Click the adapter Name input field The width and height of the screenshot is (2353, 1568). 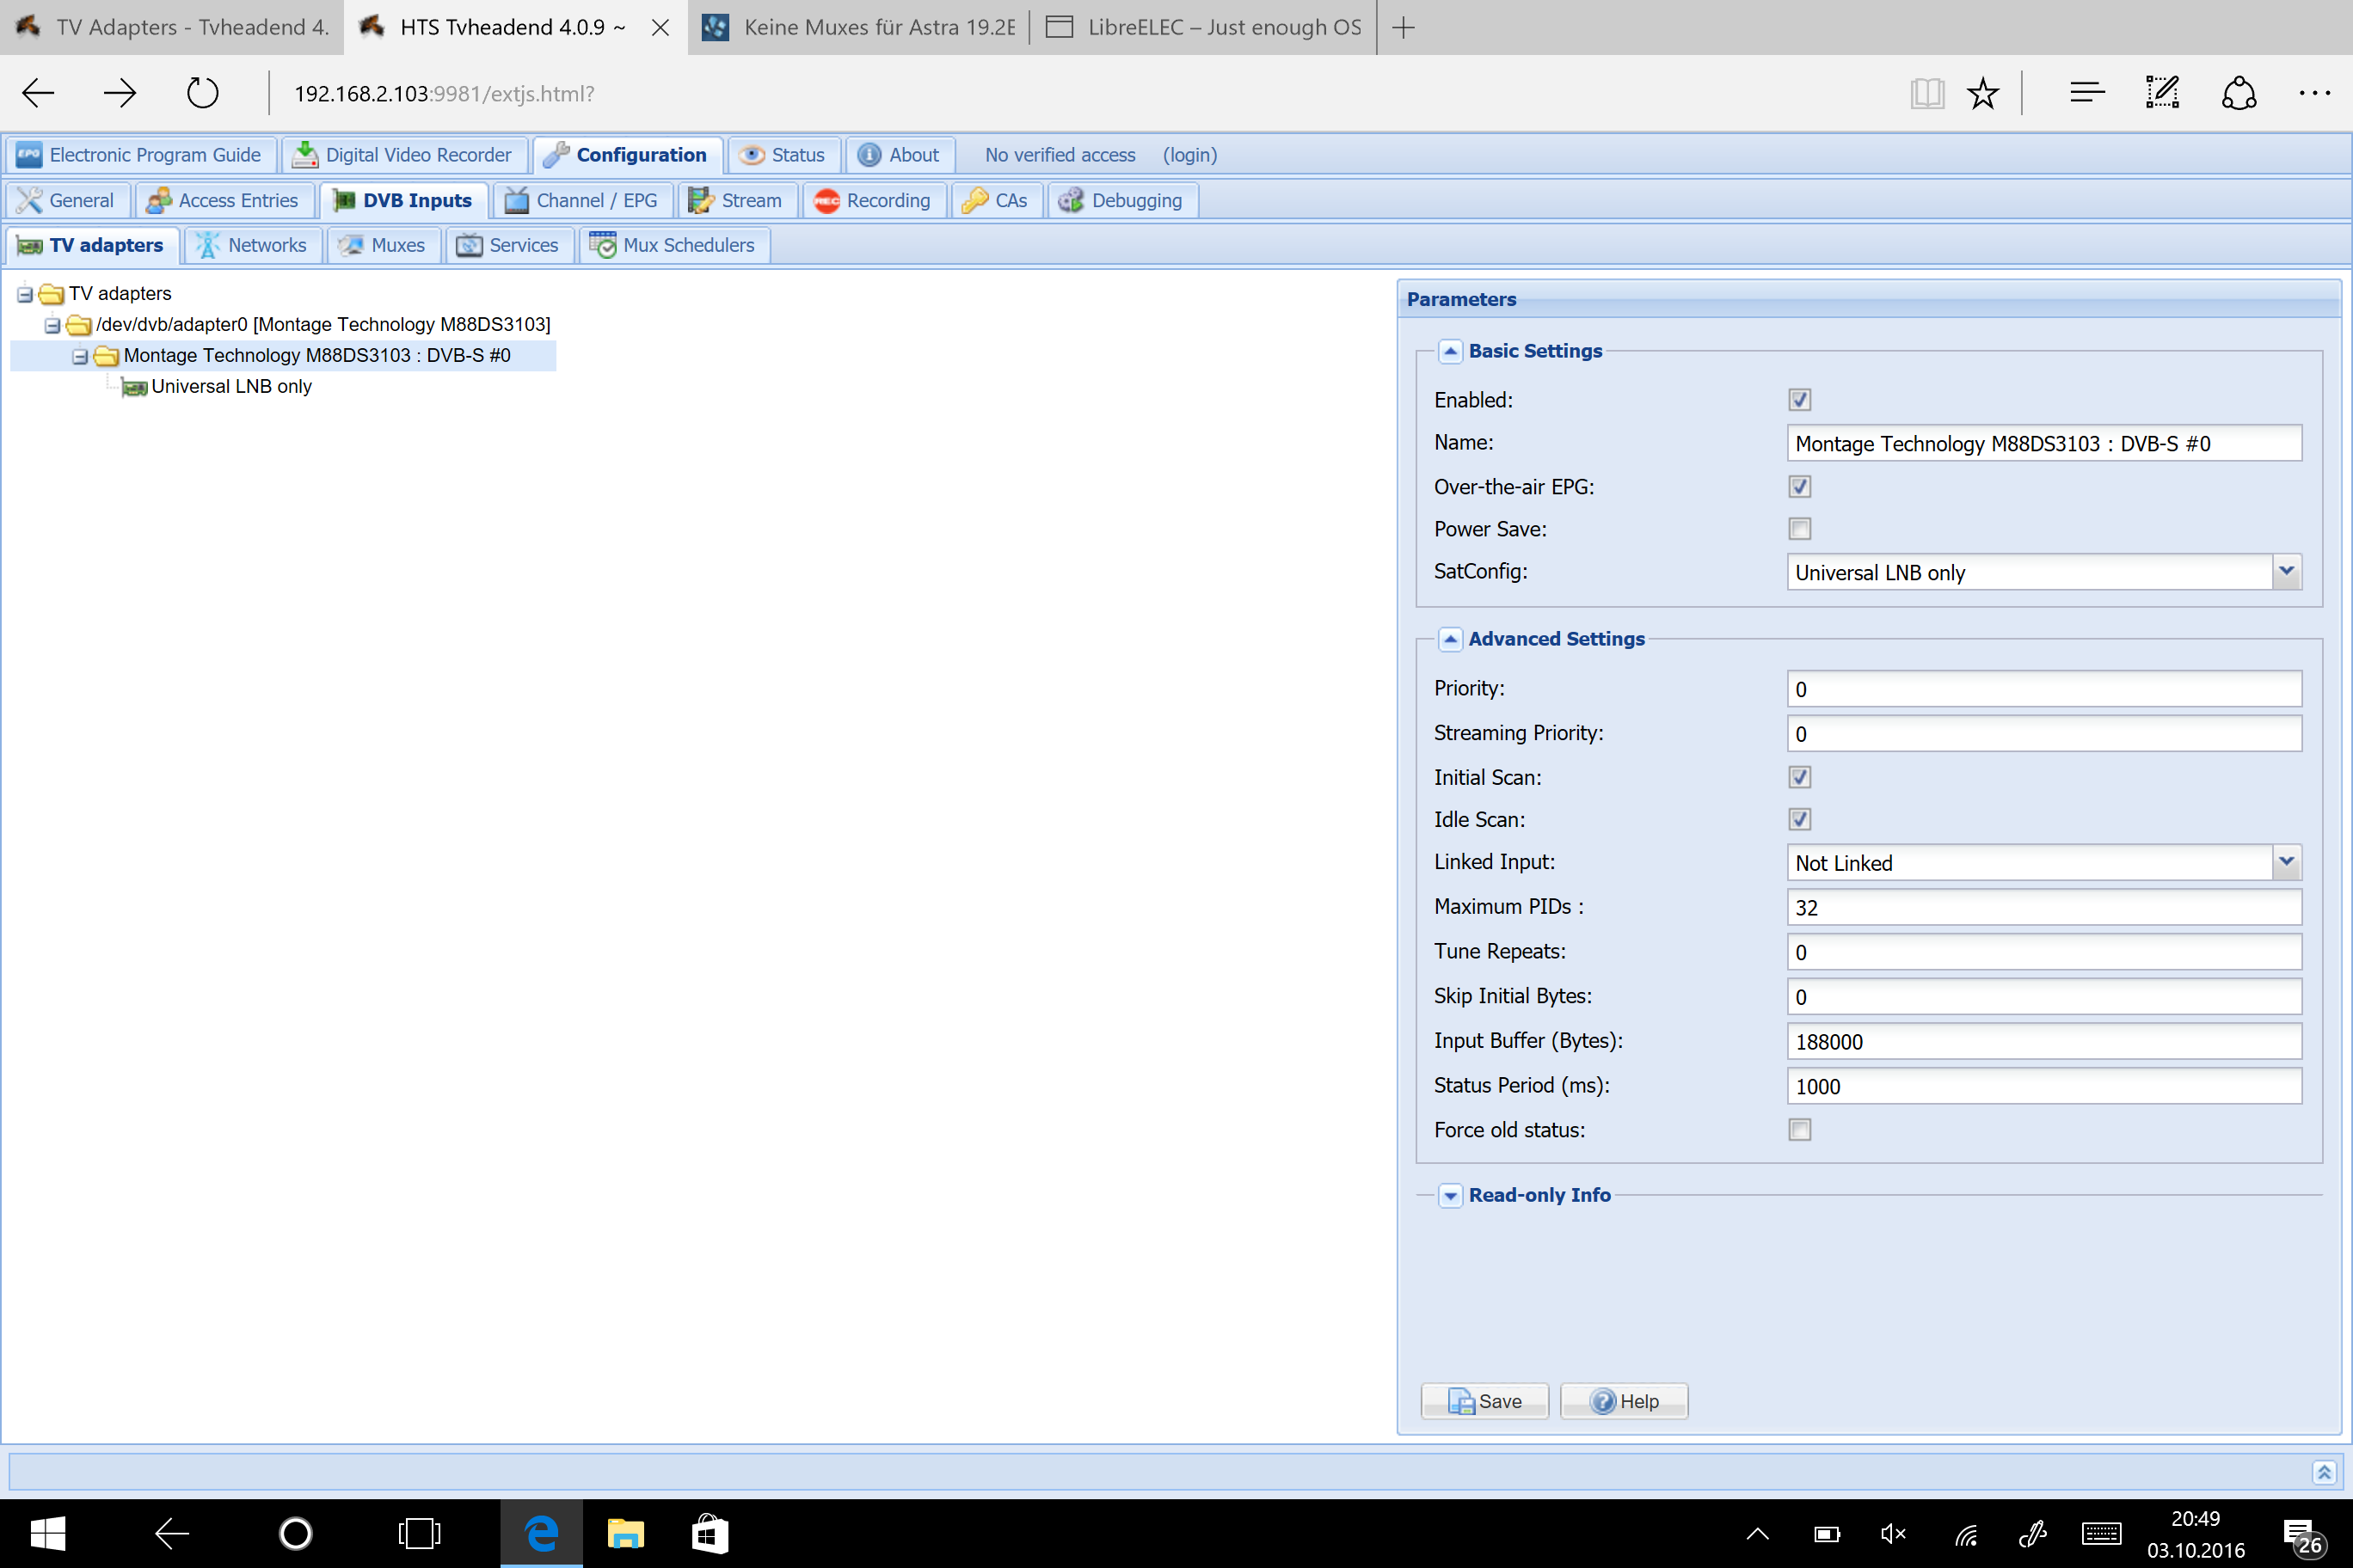(x=2044, y=443)
